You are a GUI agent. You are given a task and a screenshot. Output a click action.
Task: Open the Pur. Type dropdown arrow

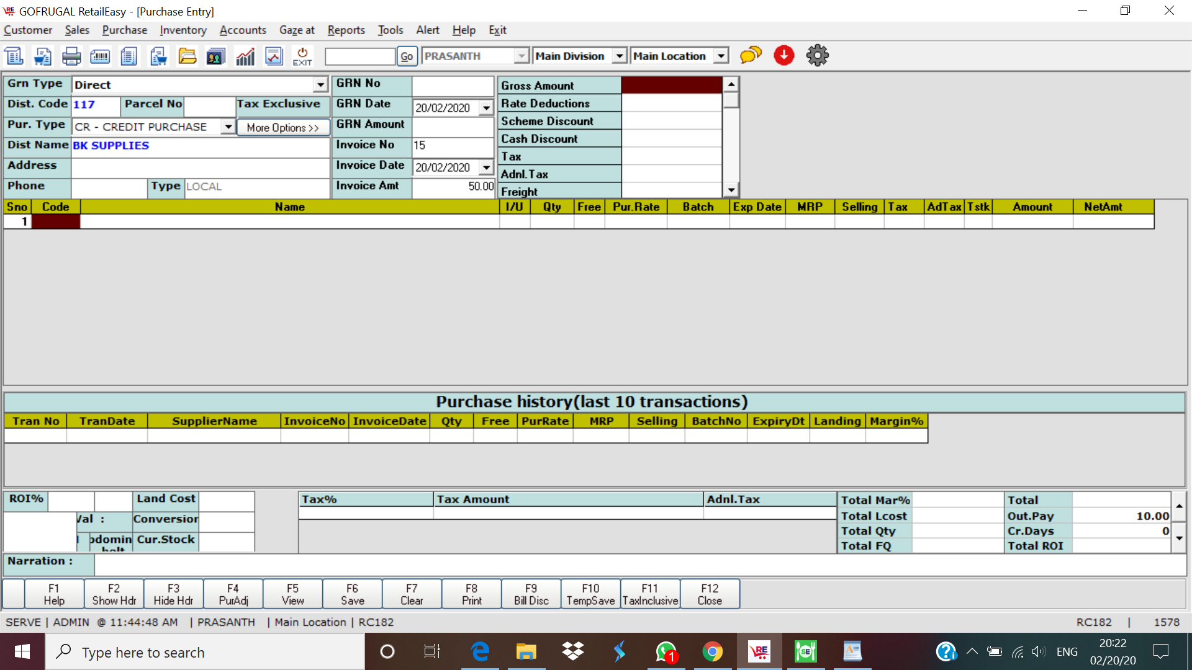click(x=228, y=127)
